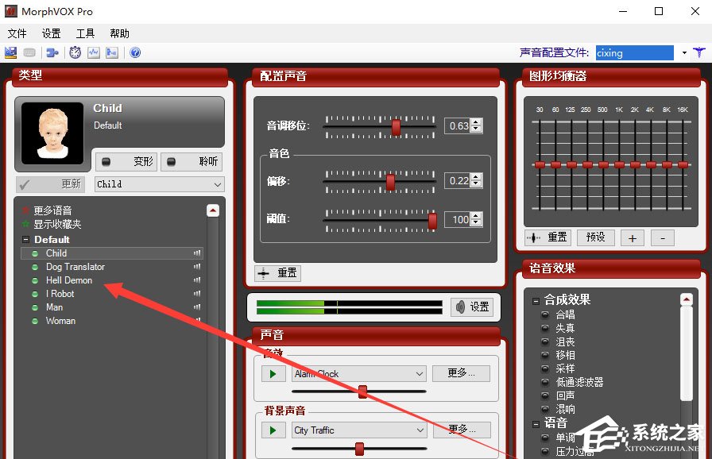
Task: Enable the 移相 phaser effect
Action: [545, 355]
